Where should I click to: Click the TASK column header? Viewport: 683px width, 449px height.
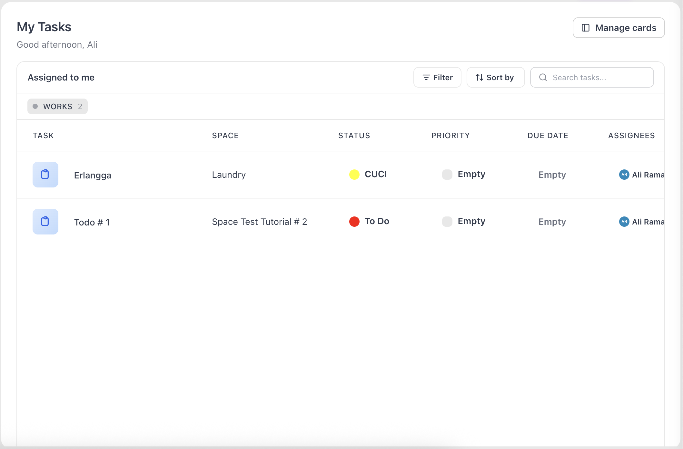(x=43, y=136)
